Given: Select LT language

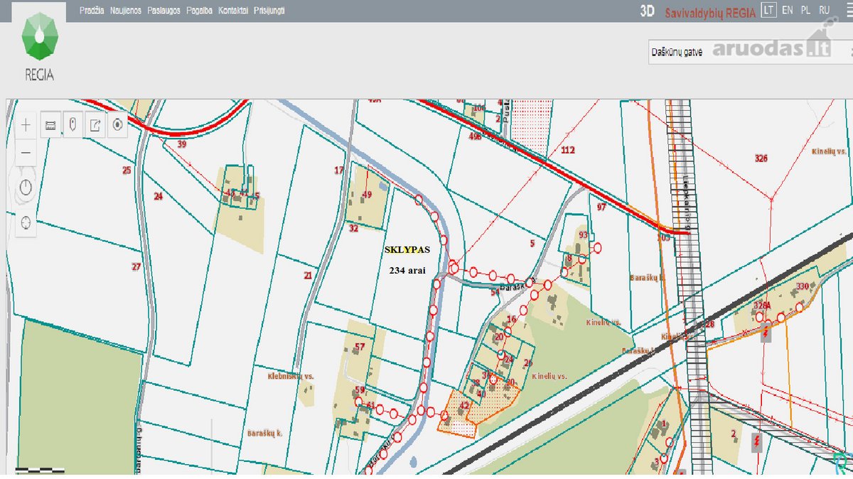Looking at the screenshot, I should 768,10.
